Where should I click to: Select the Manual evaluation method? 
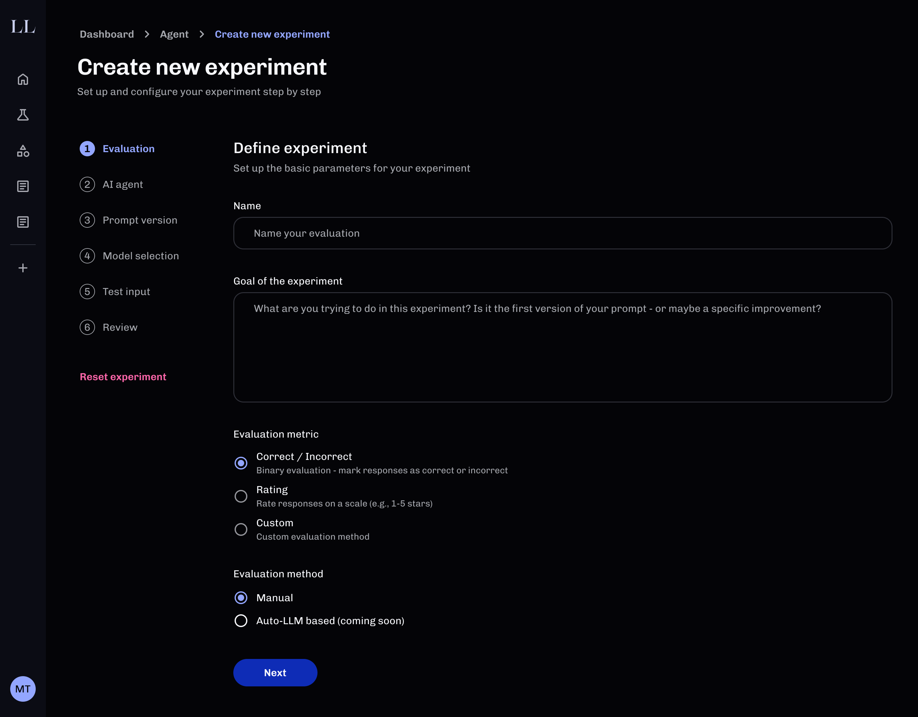pos(241,598)
